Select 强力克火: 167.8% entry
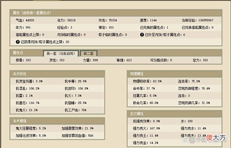This screenshot has height=148, width=231. (146, 128)
